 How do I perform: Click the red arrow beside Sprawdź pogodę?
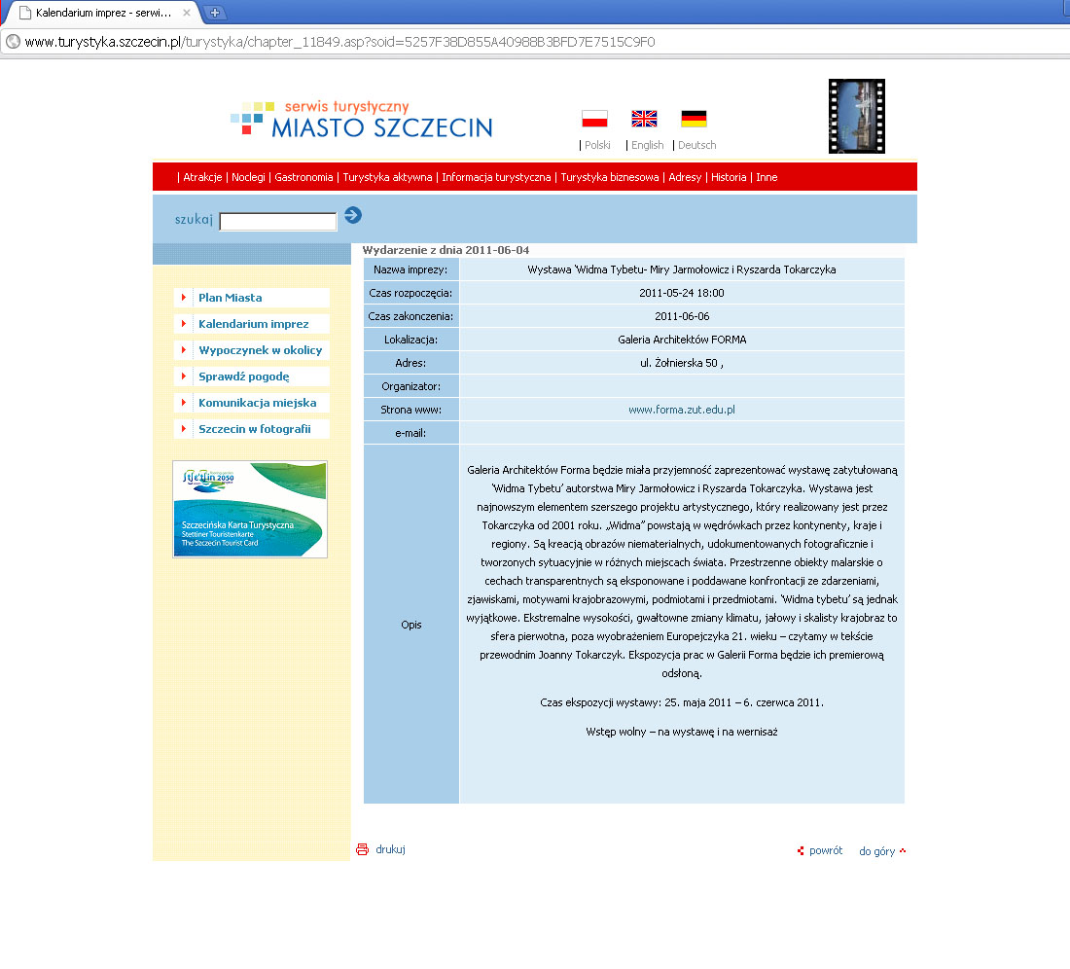tap(184, 376)
